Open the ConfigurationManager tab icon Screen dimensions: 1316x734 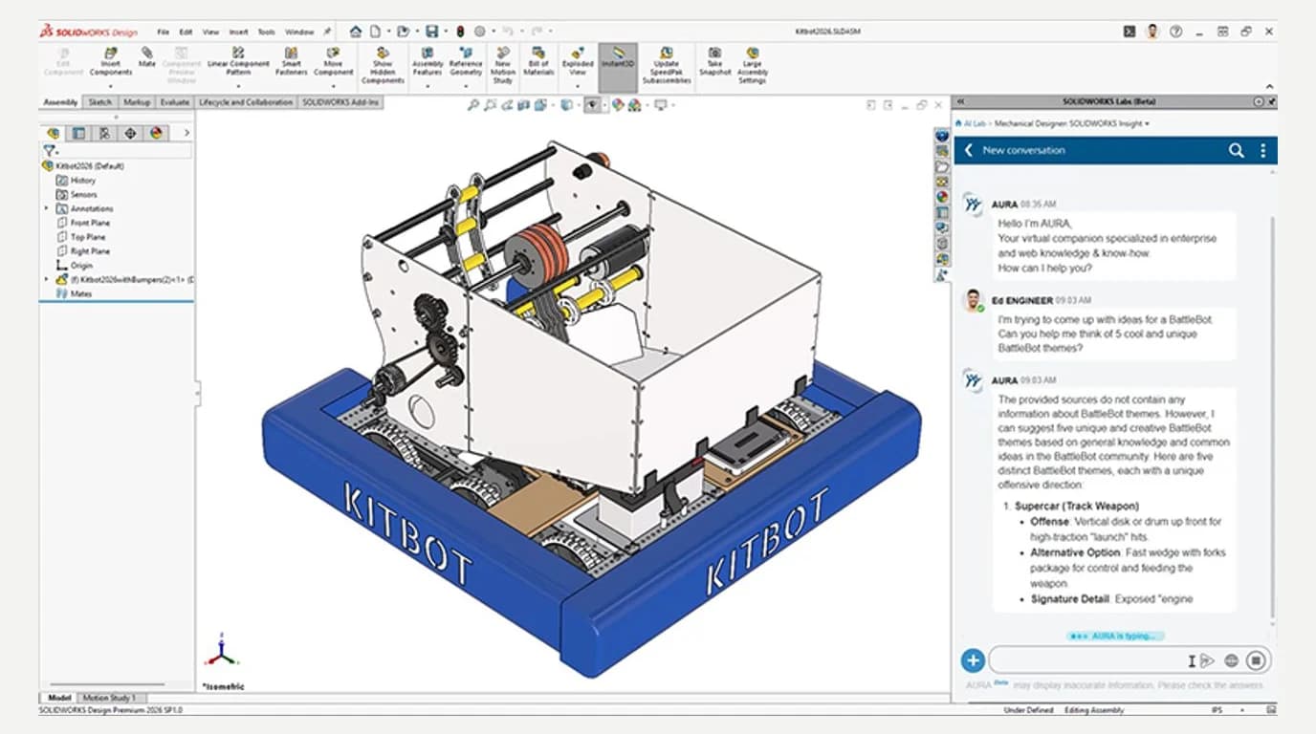(104, 133)
